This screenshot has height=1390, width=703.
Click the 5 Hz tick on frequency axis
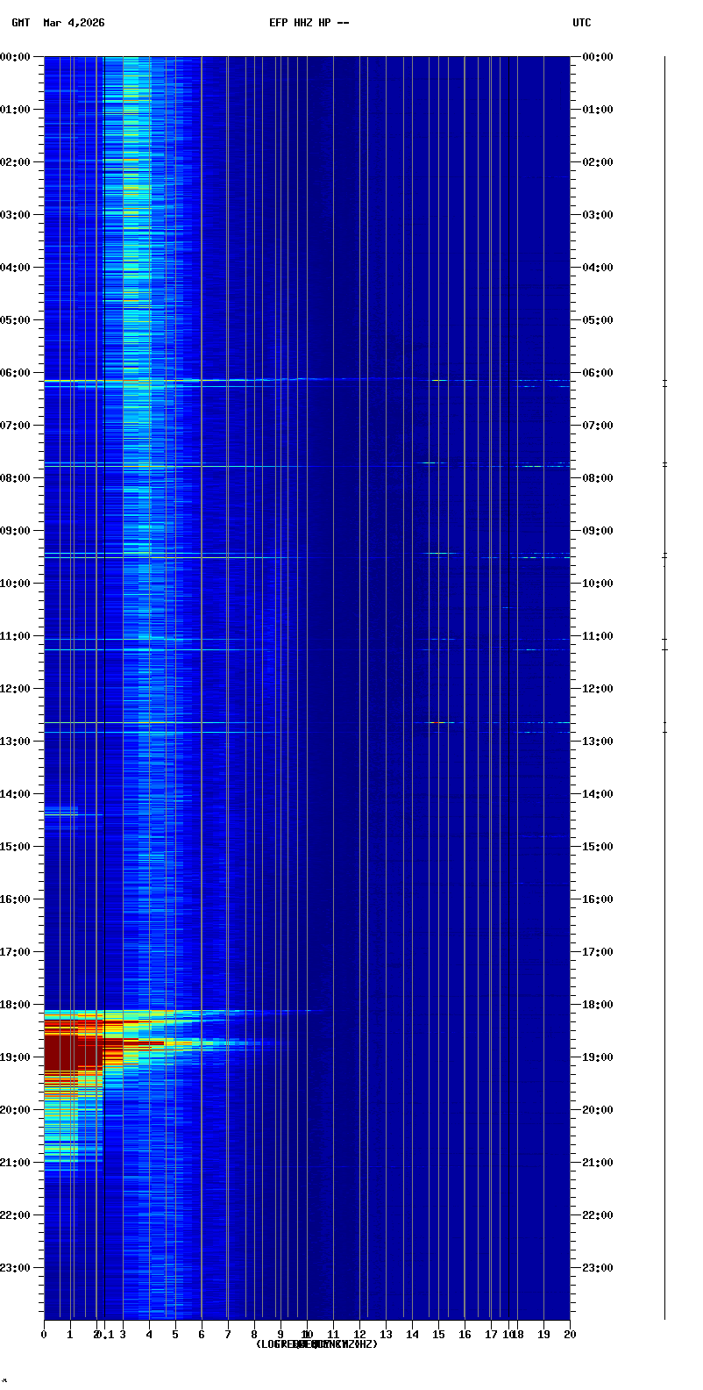(x=175, y=1335)
